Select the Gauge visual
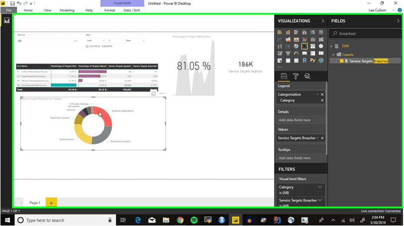 coord(296,53)
